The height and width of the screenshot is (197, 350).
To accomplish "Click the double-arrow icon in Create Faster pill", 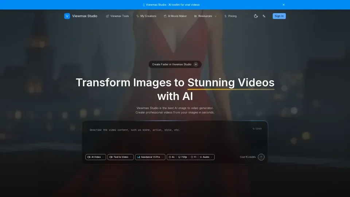I will (x=196, y=64).
